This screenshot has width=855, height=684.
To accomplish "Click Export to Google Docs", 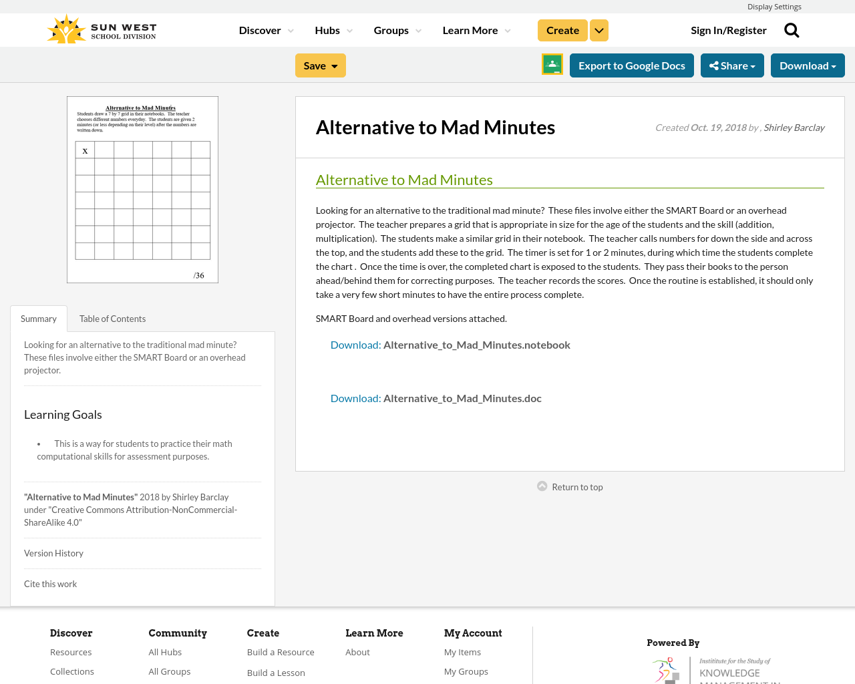I will point(631,64).
